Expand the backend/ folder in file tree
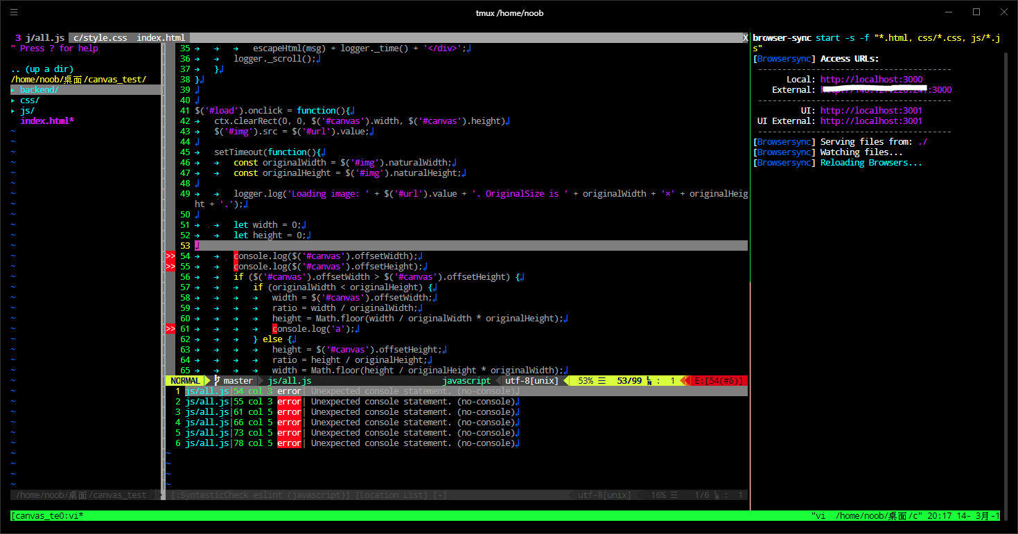The image size is (1018, 534). click(39, 90)
